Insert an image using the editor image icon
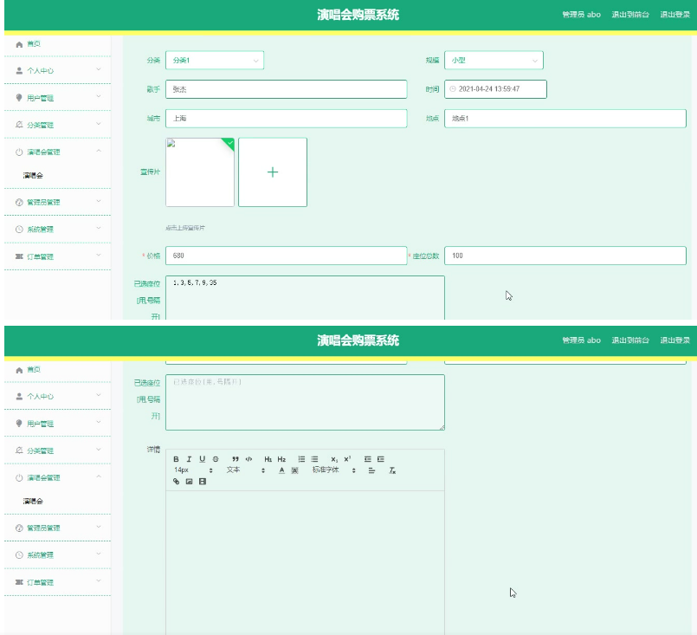 pyautogui.click(x=189, y=481)
